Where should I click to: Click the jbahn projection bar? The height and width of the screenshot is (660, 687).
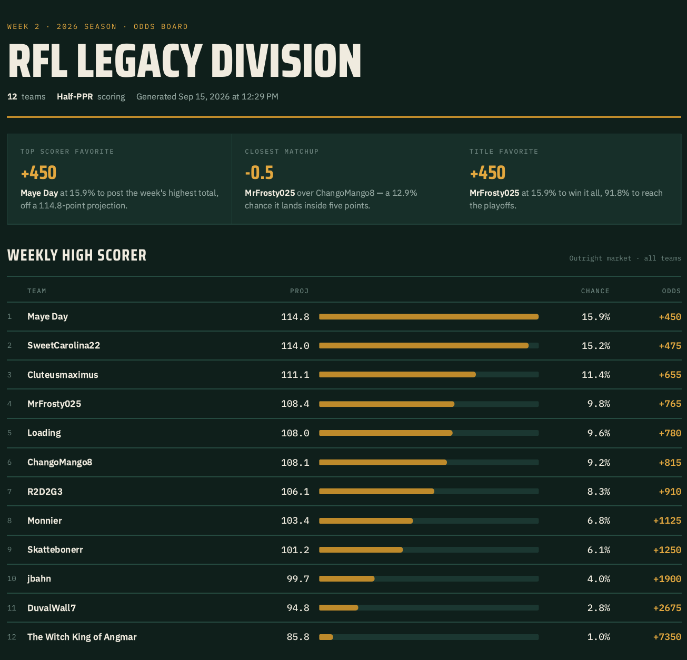429,578
